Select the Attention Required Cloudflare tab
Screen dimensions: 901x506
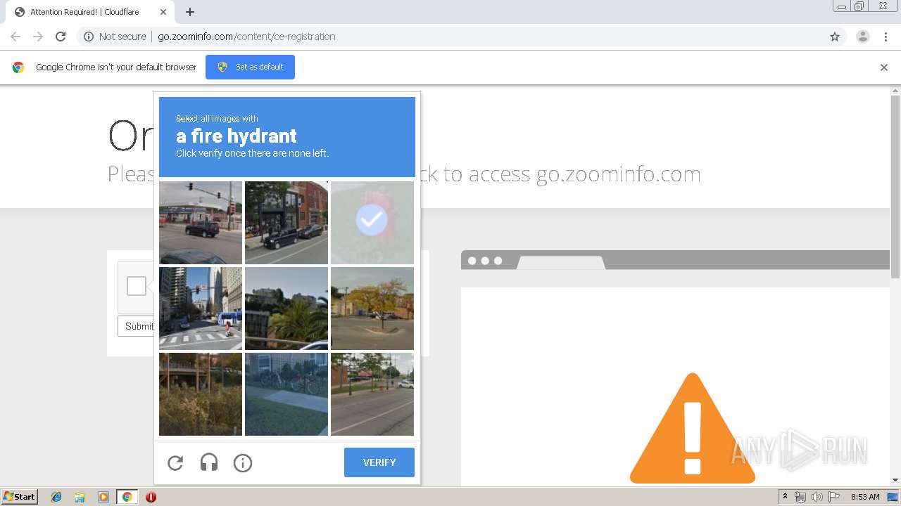(x=90, y=12)
